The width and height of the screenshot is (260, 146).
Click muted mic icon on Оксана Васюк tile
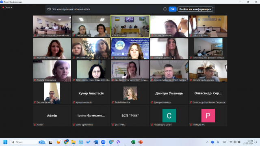coord(35,102)
